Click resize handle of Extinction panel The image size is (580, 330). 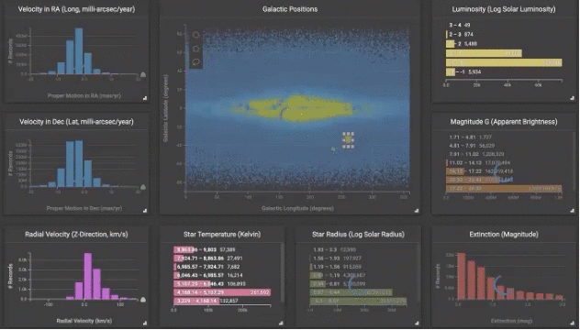pos(573,323)
